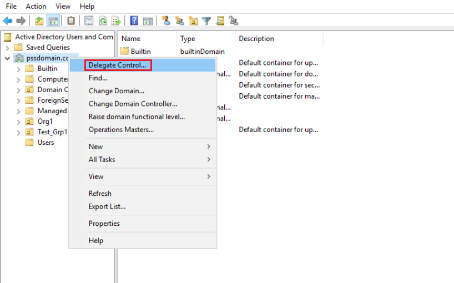Click the Up one level folder icon
The height and width of the screenshot is (283, 454).
(39, 21)
